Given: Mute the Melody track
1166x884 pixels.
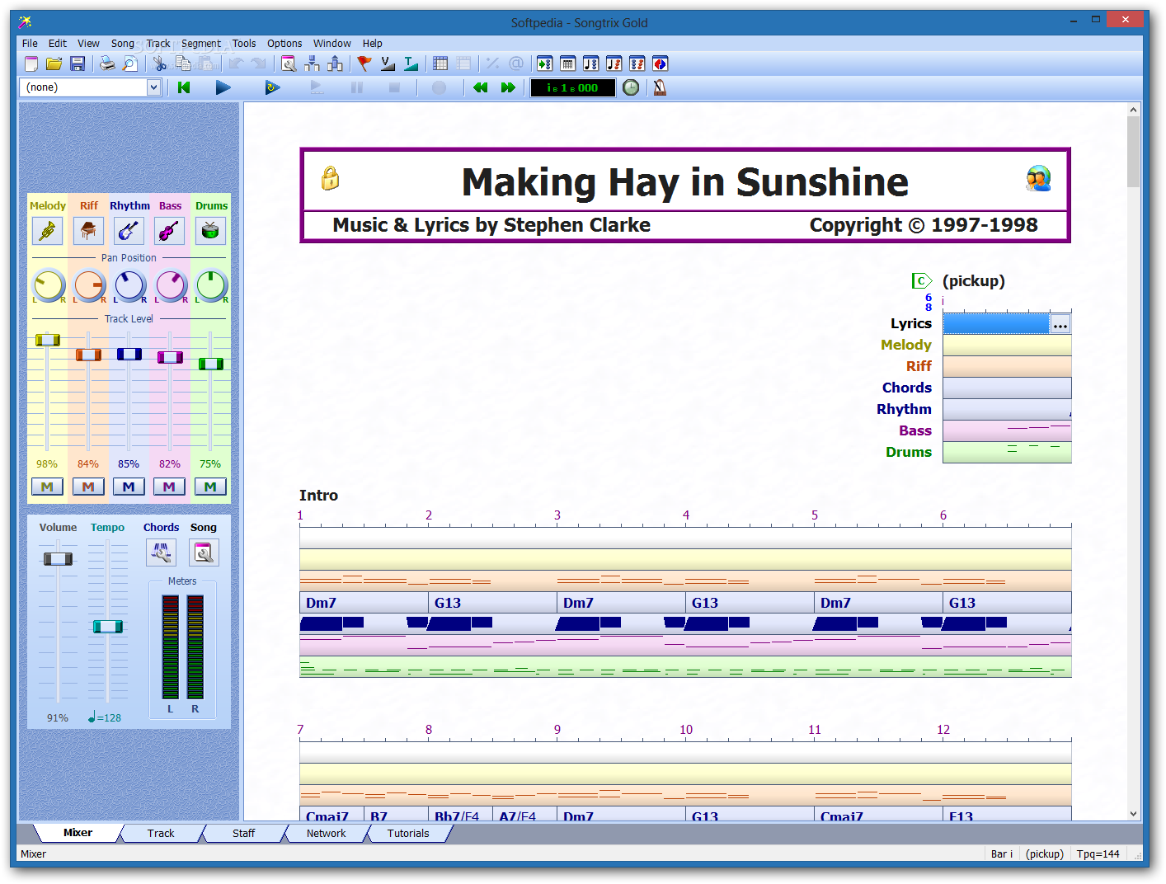Looking at the screenshot, I should tap(47, 487).
